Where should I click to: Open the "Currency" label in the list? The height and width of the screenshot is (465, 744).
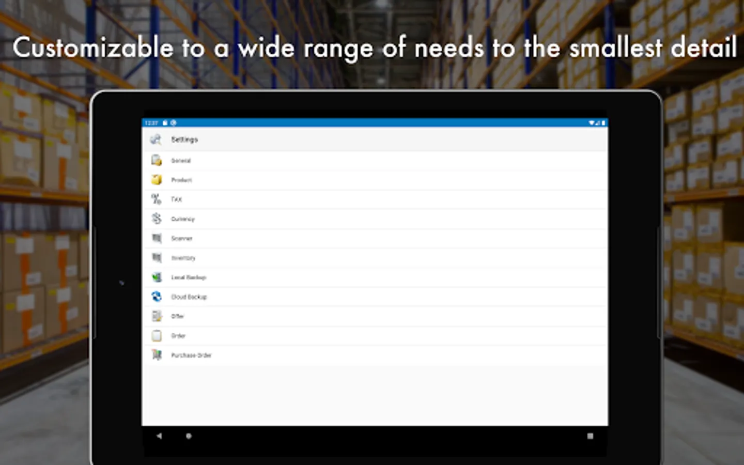coord(183,219)
